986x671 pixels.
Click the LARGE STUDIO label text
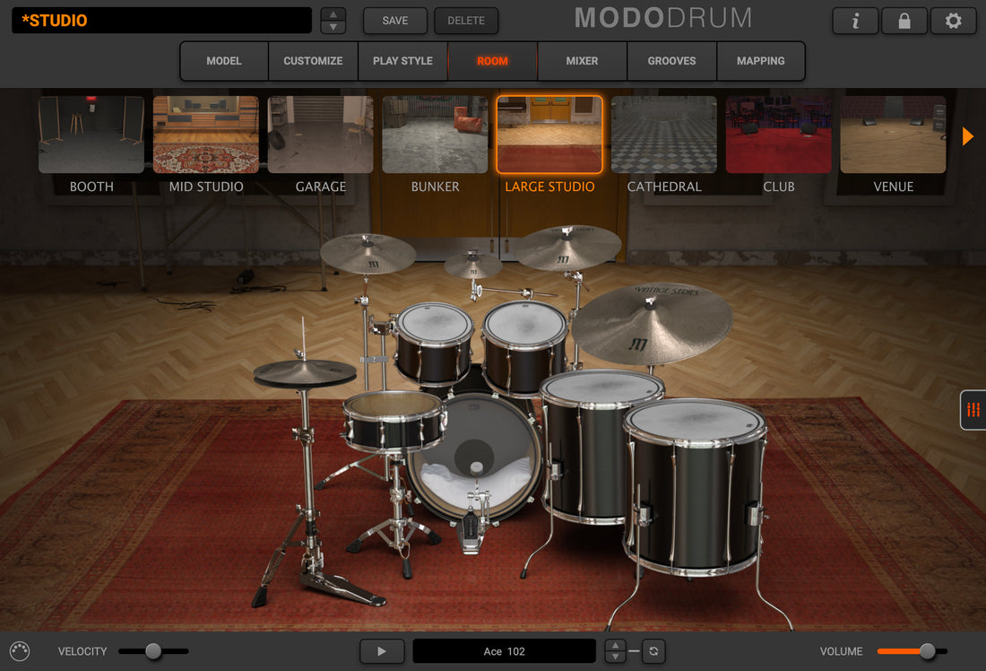click(x=549, y=187)
